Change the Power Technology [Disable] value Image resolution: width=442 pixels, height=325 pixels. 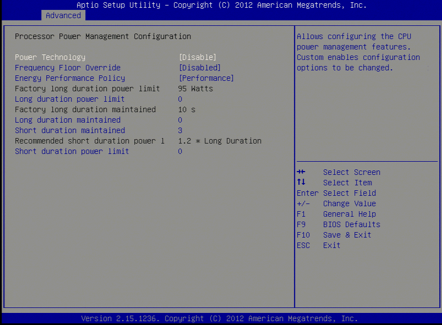198,57
